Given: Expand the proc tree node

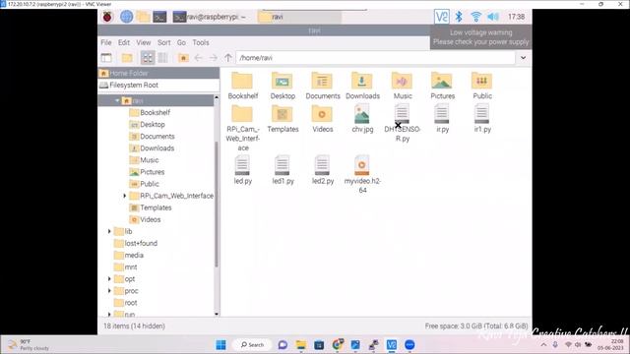Looking at the screenshot, I should [x=109, y=291].
